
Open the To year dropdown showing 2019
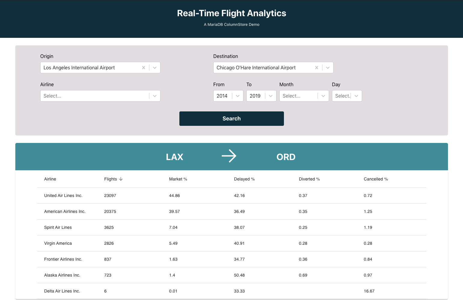click(271, 96)
